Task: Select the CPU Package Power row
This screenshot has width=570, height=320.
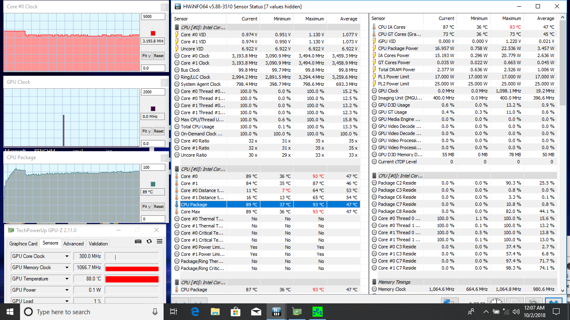Action: pos(464,48)
